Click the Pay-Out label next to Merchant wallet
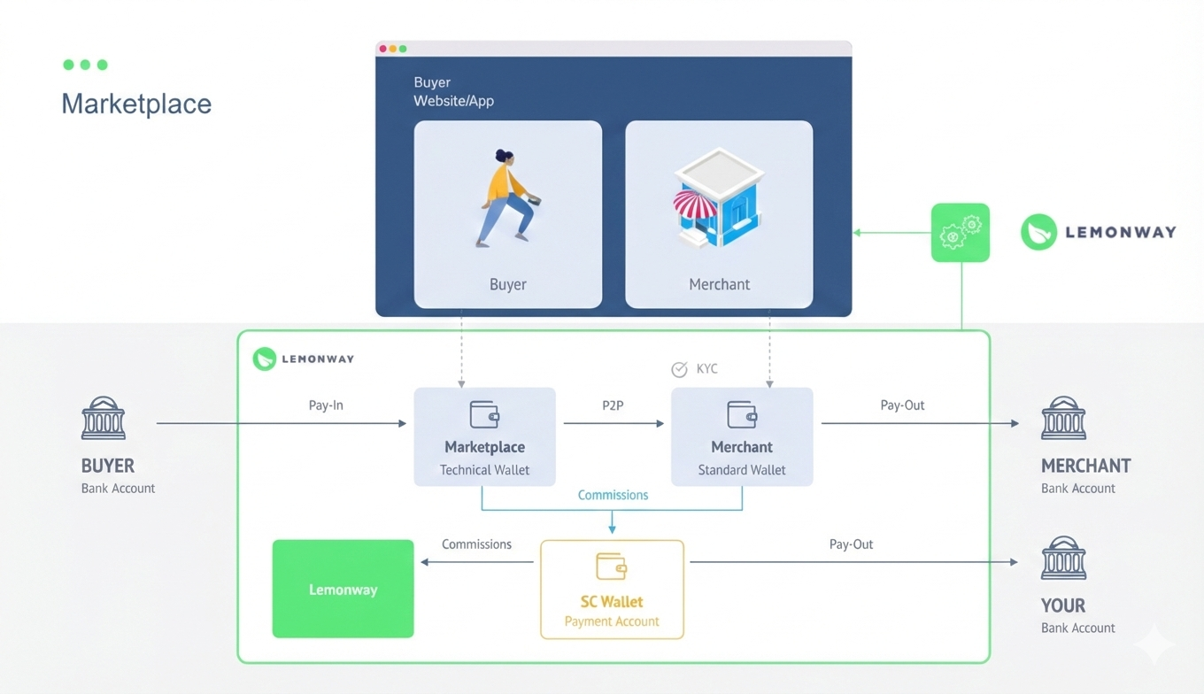 point(902,405)
